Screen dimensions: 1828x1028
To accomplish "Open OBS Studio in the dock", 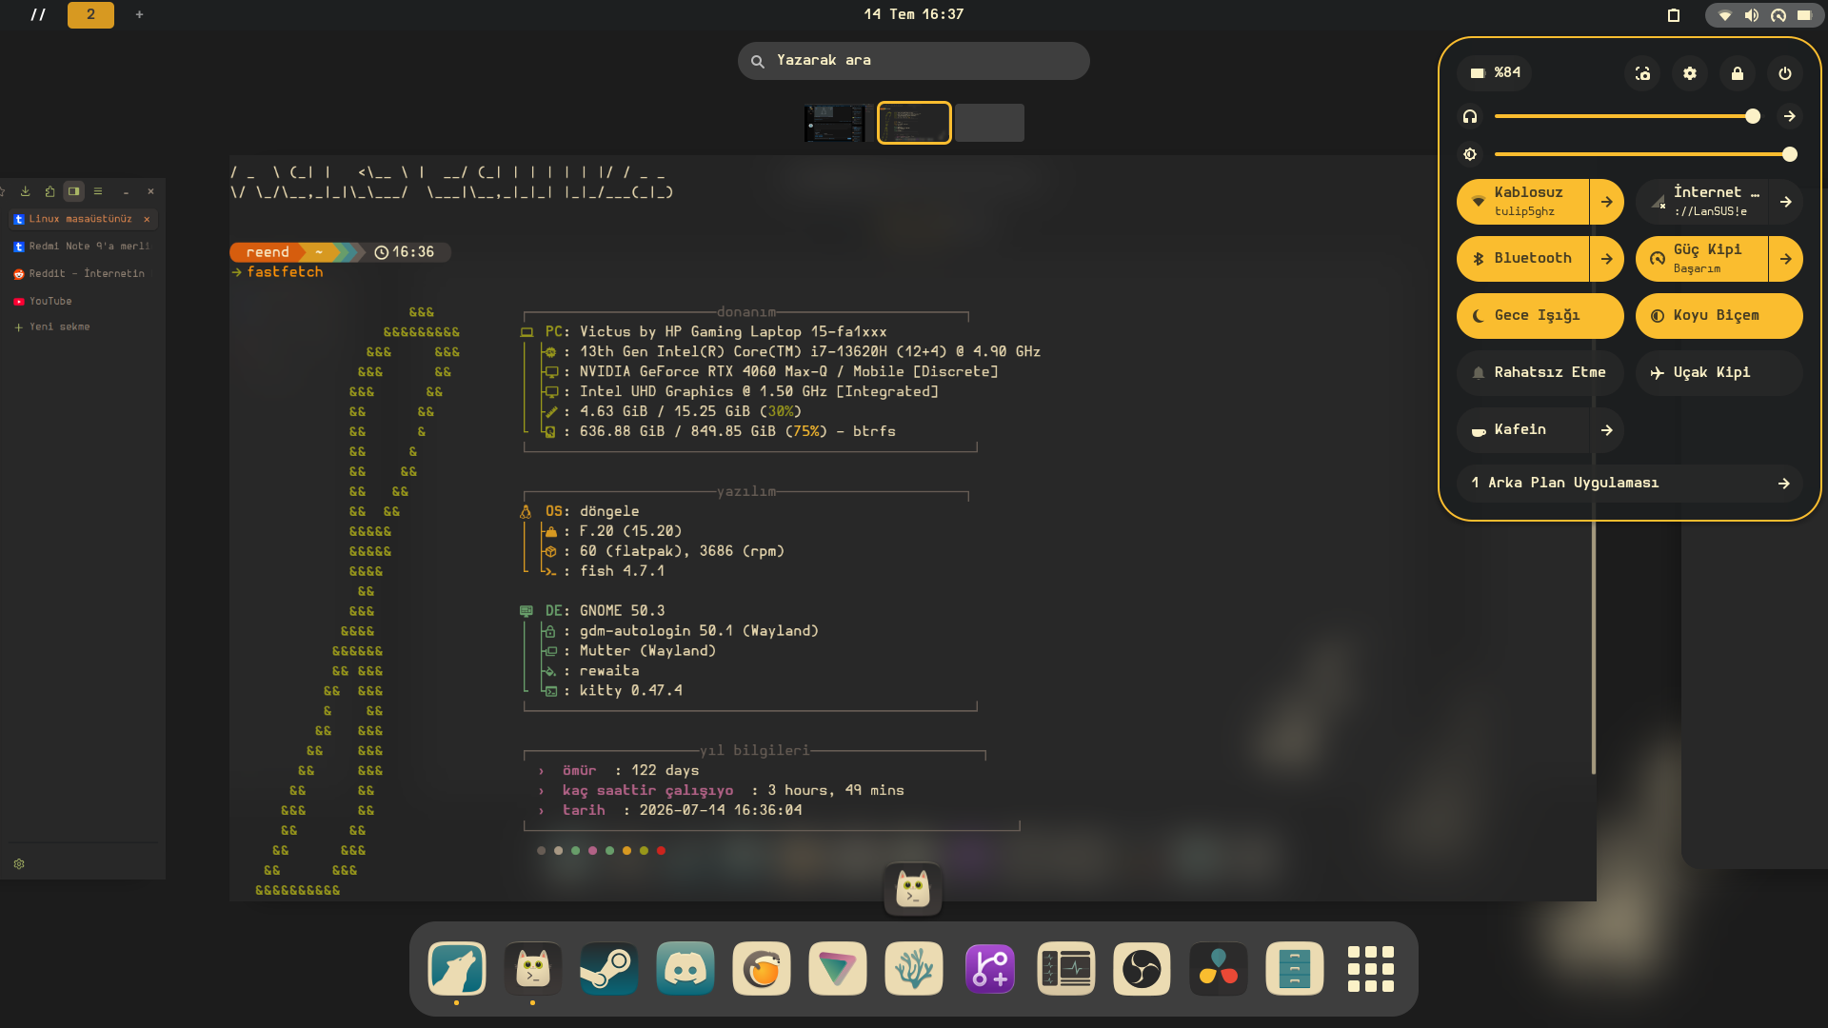I will tap(1142, 969).
